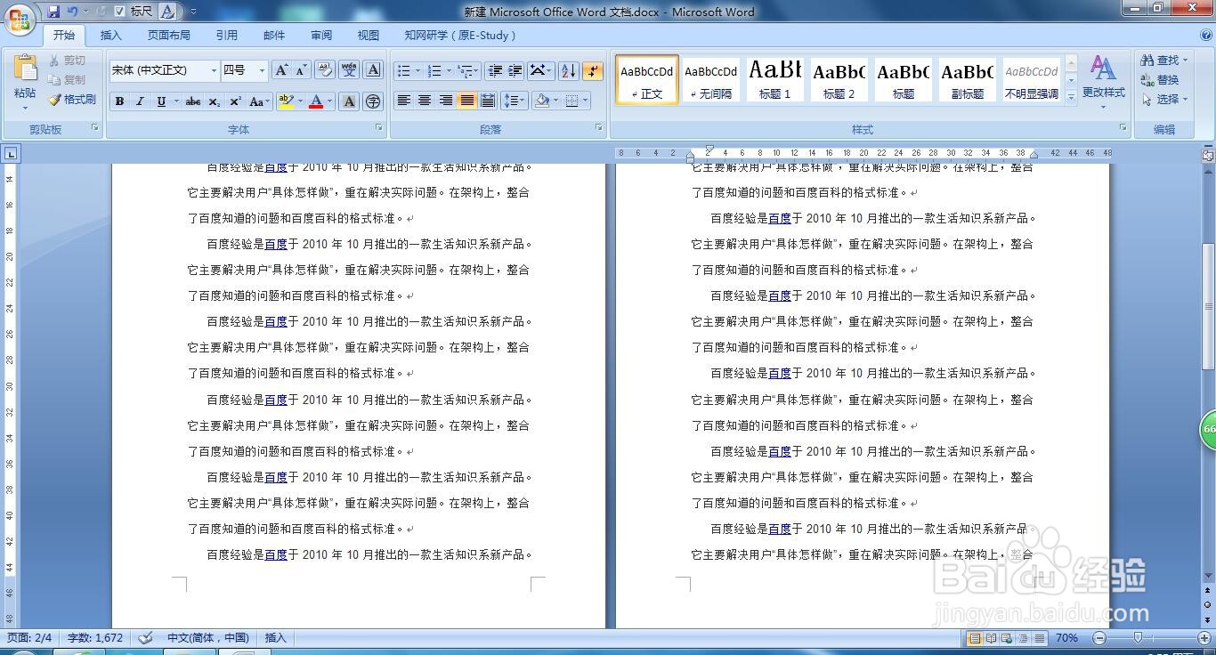The image size is (1216, 655).
Task: Apply the 标题 1 style
Action: (774, 80)
